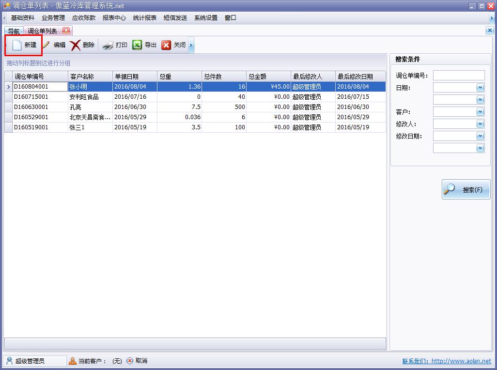Switch to the 导航 tab

[13, 30]
